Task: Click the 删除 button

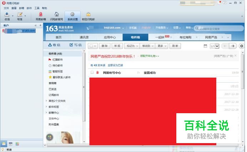Action: click(x=105, y=46)
